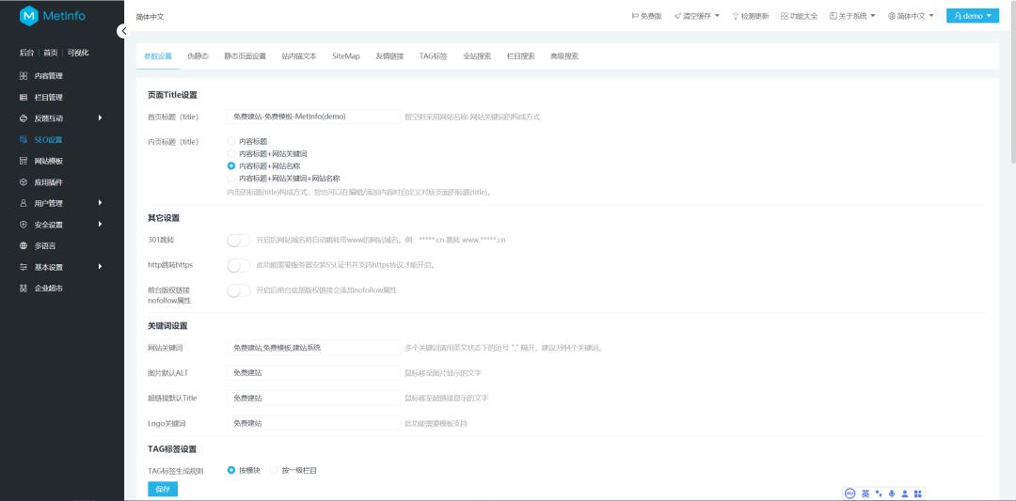The height and width of the screenshot is (501, 1016).
Task: Click the 图片默认ALT input field
Action: [x=313, y=373]
